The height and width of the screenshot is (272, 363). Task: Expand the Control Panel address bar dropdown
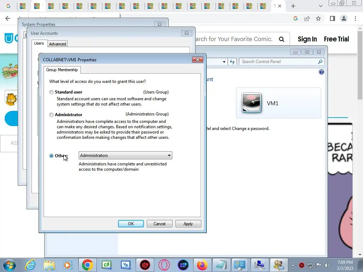point(224,62)
